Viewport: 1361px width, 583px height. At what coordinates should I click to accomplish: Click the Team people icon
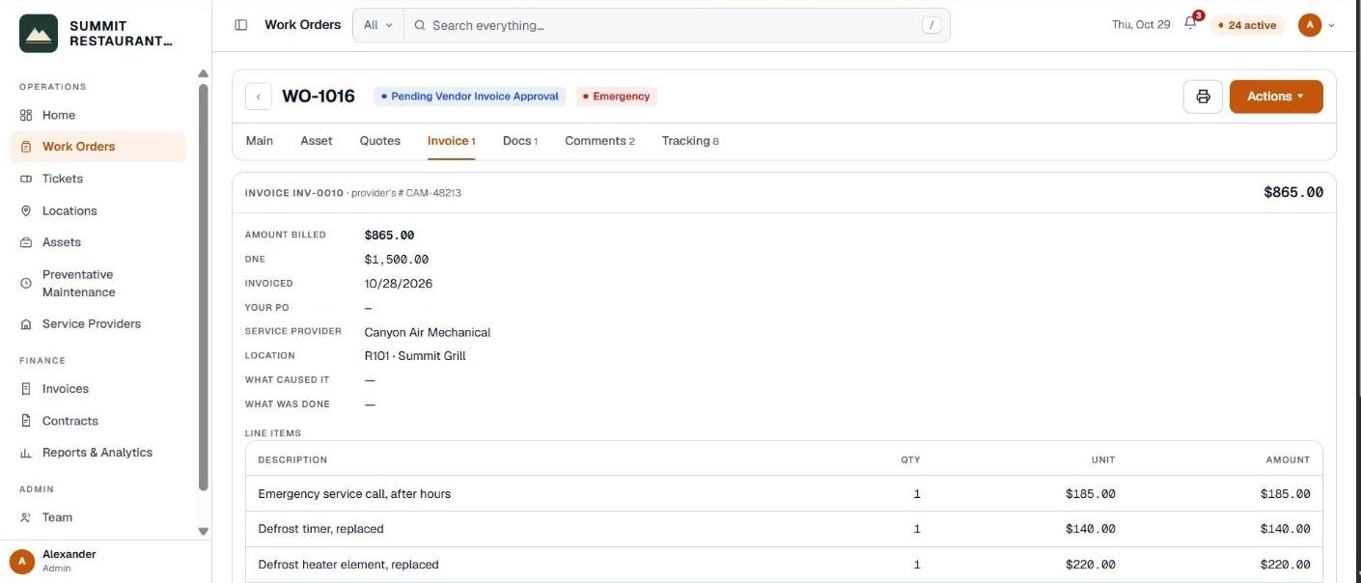(x=26, y=517)
